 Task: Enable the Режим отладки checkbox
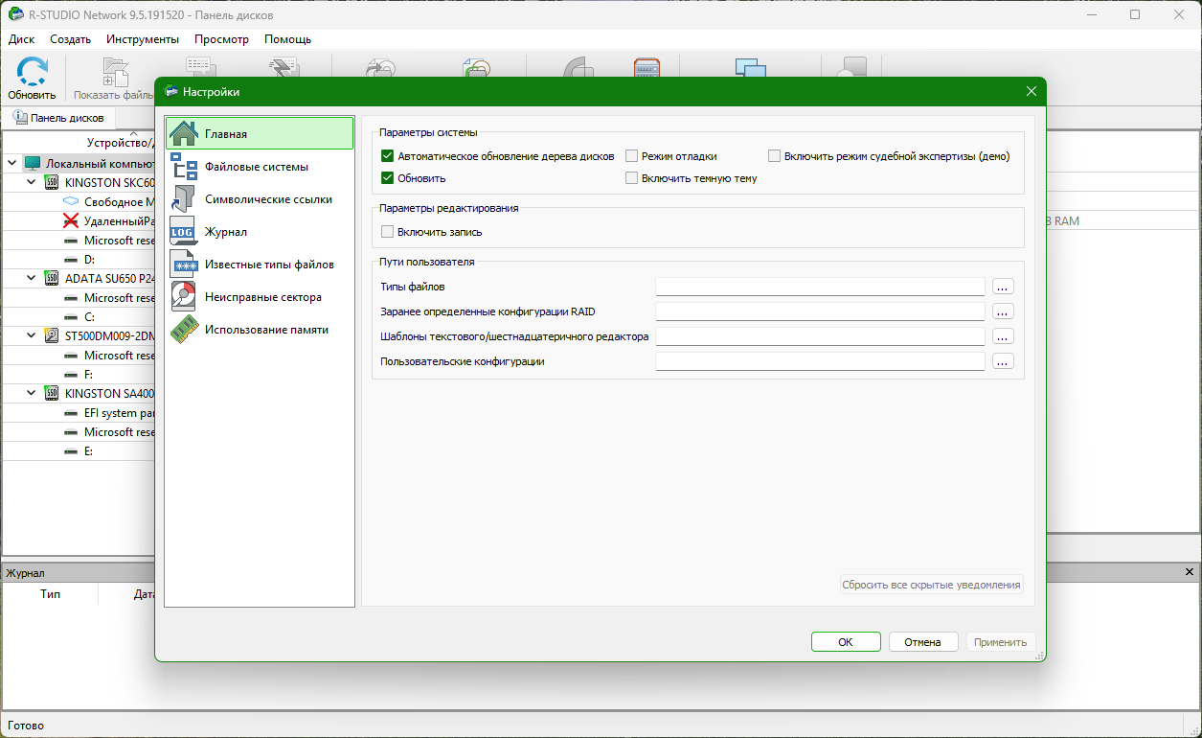632,156
